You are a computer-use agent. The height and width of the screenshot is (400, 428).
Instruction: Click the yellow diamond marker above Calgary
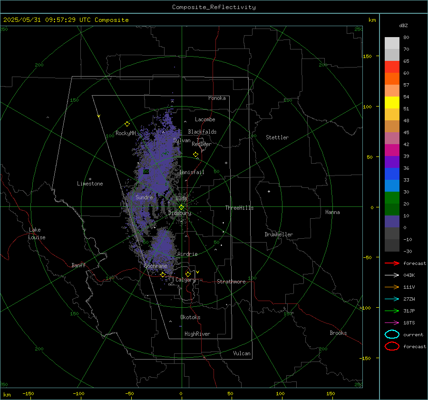pyautogui.click(x=188, y=274)
